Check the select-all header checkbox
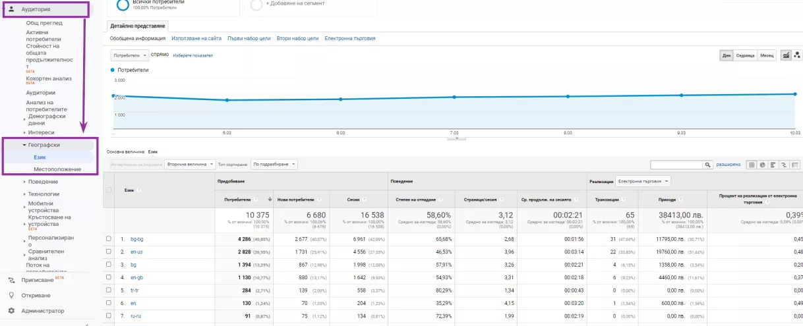 [109, 190]
